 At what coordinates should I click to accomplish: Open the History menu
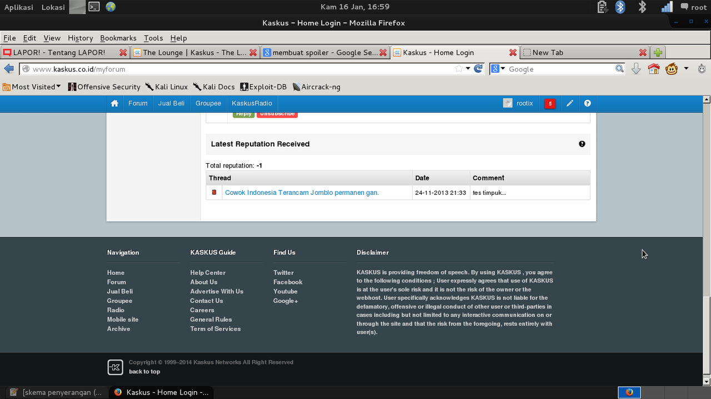[81, 38]
